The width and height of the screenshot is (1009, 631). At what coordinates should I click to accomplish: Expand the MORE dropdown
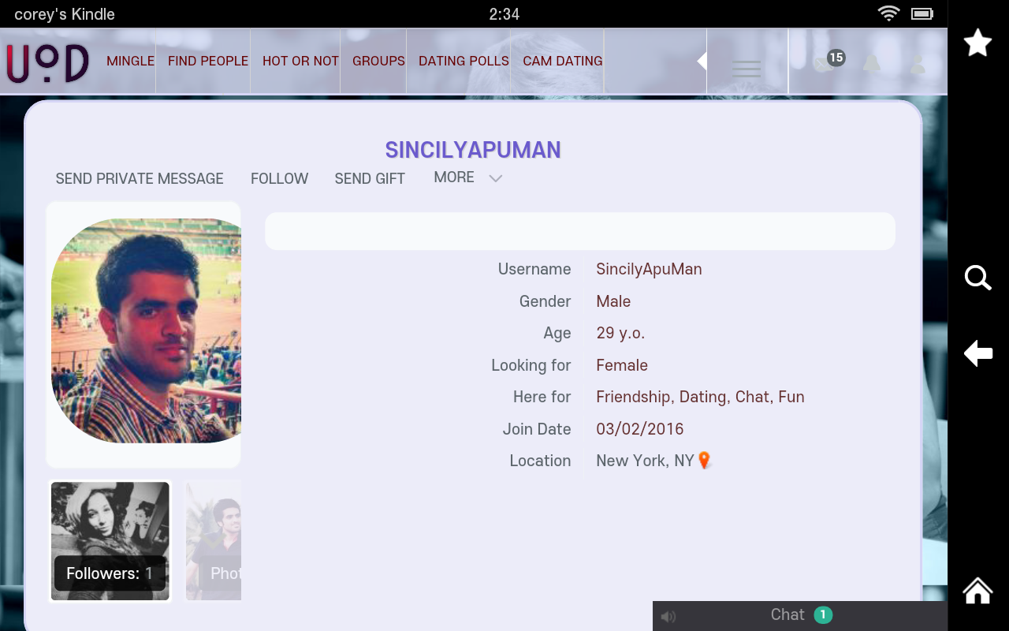(x=468, y=177)
